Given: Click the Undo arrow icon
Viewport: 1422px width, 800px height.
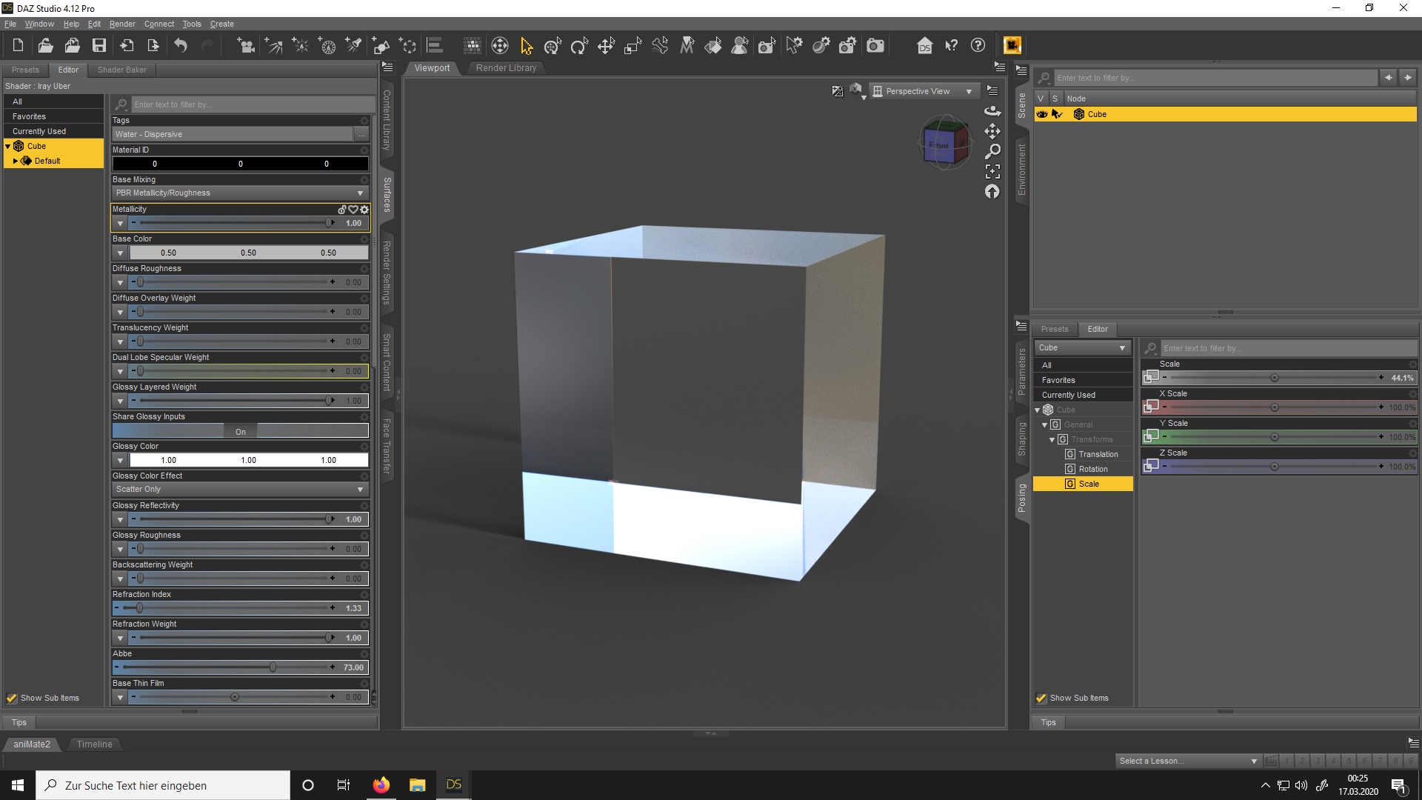Looking at the screenshot, I should click(181, 46).
